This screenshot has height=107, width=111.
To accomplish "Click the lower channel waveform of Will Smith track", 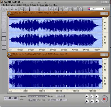I will tap(56, 81).
